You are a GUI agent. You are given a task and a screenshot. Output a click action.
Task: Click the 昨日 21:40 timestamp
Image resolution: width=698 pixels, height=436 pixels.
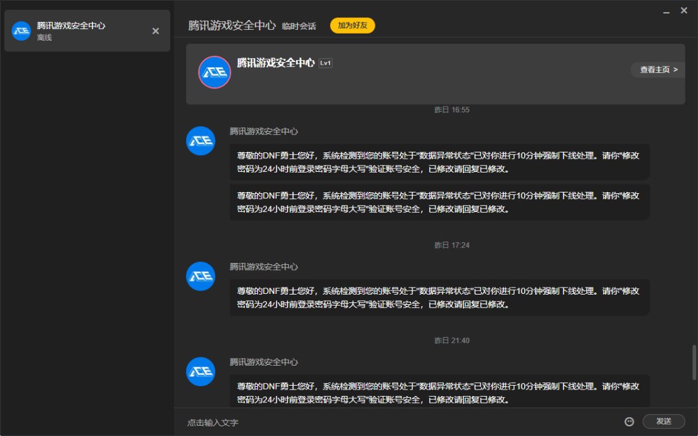[452, 340]
